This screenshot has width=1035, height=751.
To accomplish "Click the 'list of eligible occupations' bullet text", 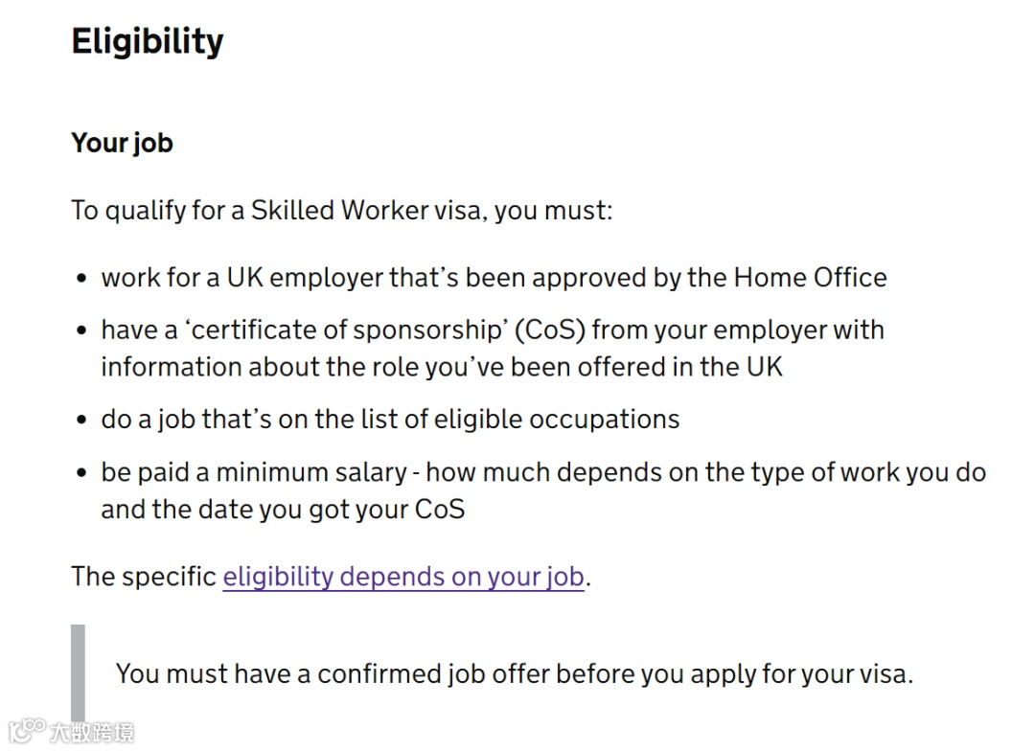I will (x=390, y=420).
